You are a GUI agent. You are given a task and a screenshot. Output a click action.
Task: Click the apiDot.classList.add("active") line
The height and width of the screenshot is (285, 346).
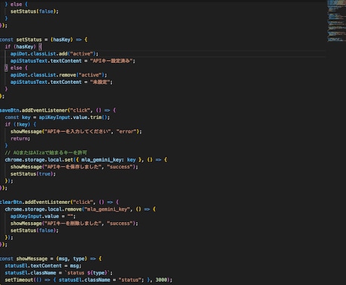tap(54, 54)
